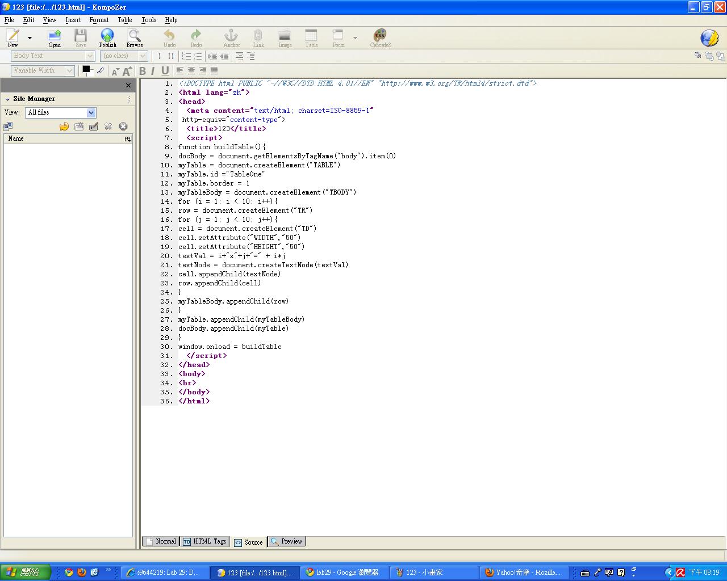The width and height of the screenshot is (727, 581).
Task: Align text left
Action: click(180, 70)
